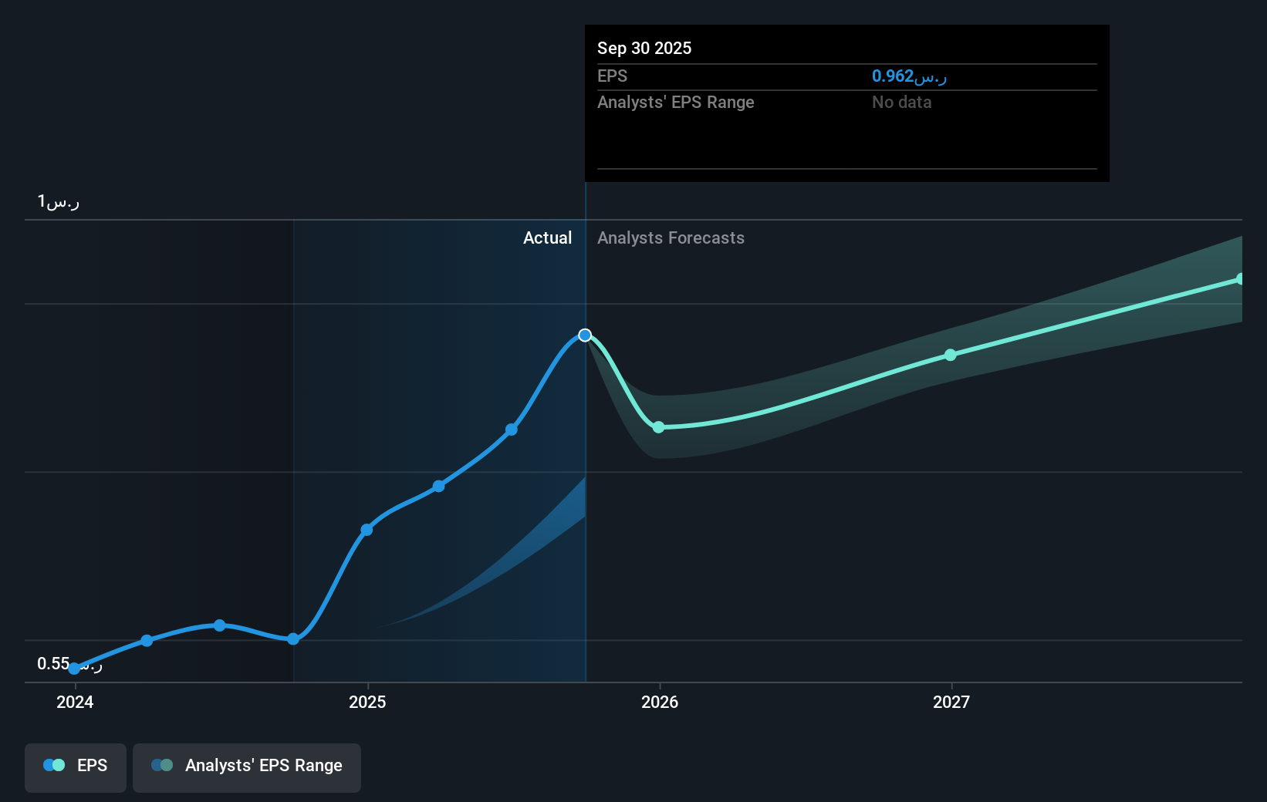Image resolution: width=1267 pixels, height=802 pixels.
Task: Click the Analysts' EPS Range legend dot icon
Action: [x=162, y=765]
